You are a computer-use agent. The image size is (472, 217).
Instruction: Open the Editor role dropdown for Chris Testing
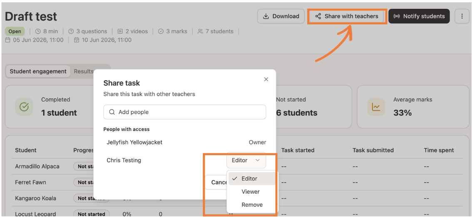pos(246,160)
